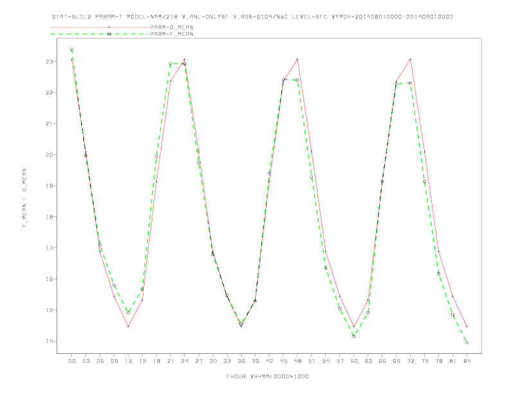Click y-axis tick label 16
This screenshot has height=393, width=509.
coord(49,279)
